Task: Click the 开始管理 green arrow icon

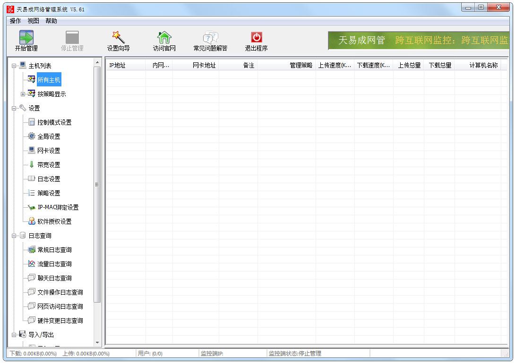Action: tap(26, 37)
